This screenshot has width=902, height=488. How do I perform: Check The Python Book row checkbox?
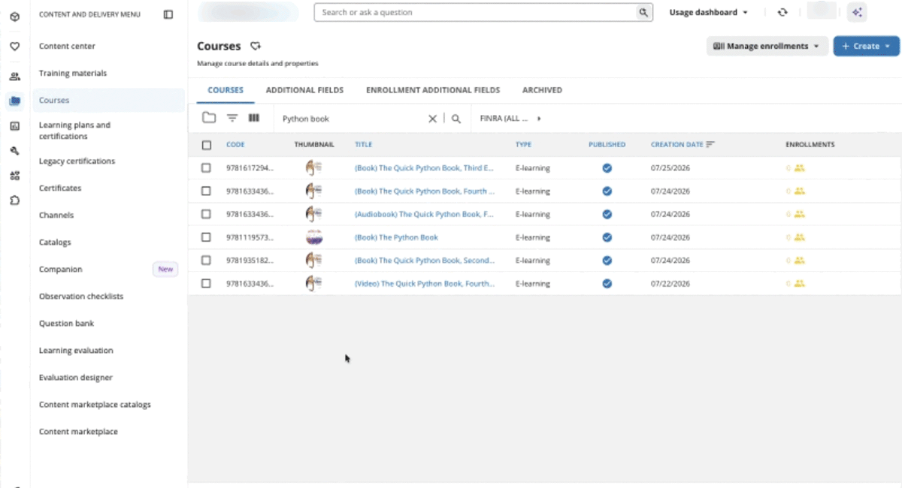(207, 237)
